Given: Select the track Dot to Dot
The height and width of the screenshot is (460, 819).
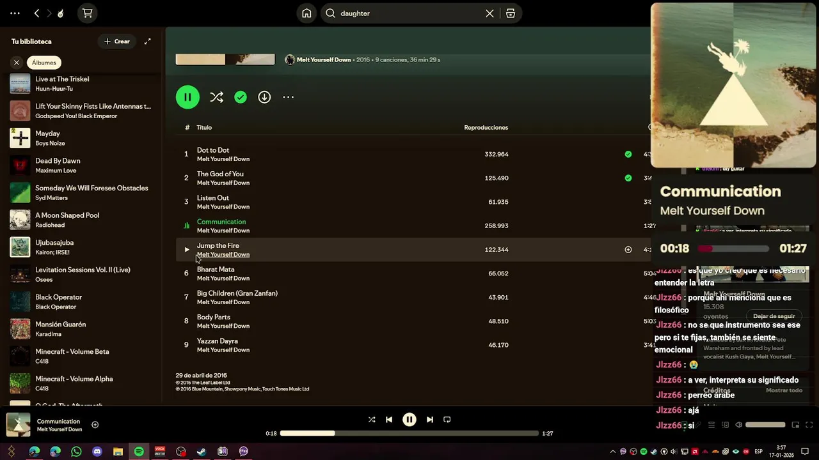Looking at the screenshot, I should pyautogui.click(x=213, y=150).
